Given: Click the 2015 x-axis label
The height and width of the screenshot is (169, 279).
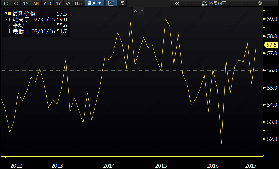Looking at the screenshot, I should point(161,165).
